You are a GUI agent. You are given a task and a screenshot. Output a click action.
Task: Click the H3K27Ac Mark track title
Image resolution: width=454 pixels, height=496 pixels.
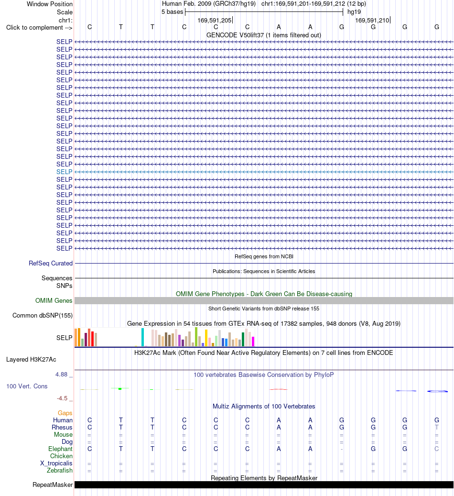click(264, 353)
